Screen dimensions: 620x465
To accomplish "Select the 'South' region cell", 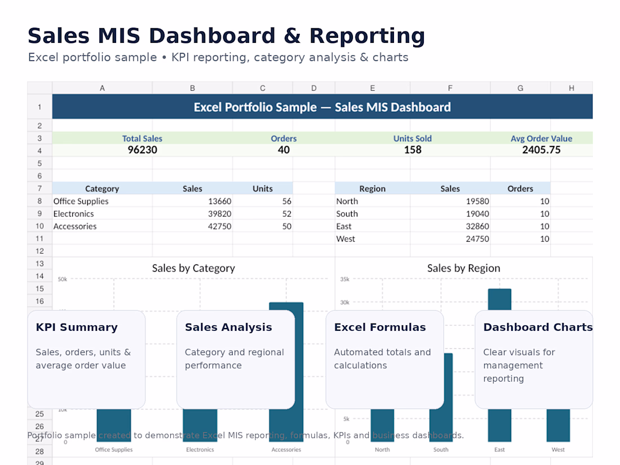I will 373,214.
